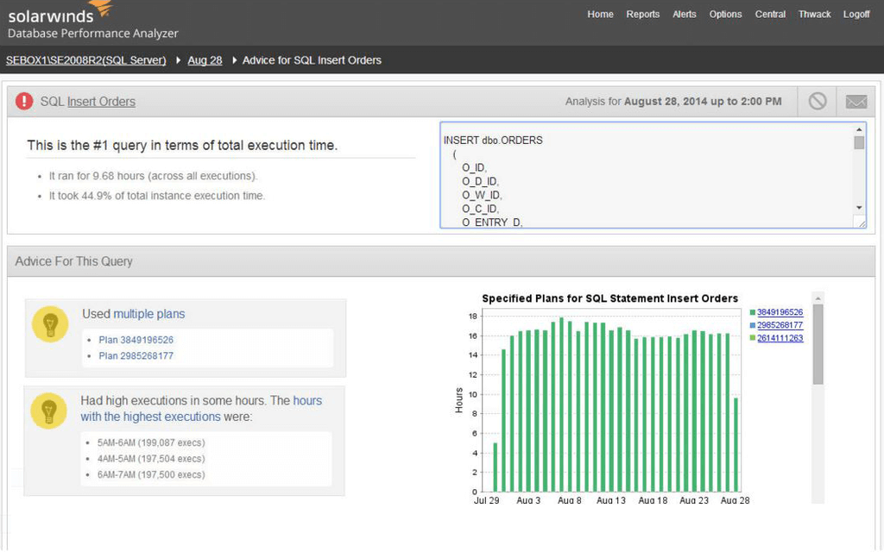Click the green legend square for plan 3849196526
The height and width of the screenshot is (552, 884).
(752, 312)
